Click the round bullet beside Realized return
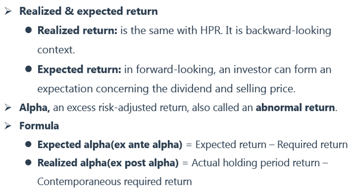Screen dimensions: 352x190 pos(29,30)
